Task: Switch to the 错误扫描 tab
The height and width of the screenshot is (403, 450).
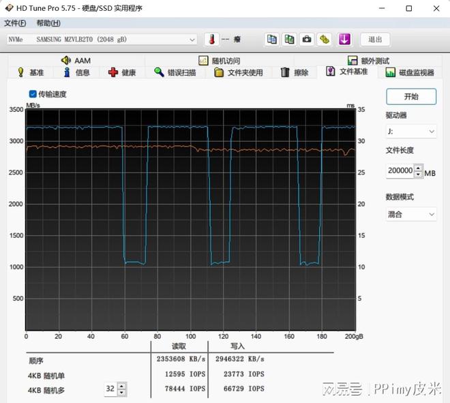Action: coord(175,72)
